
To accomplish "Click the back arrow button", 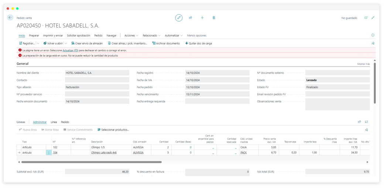I will pos(10,18).
